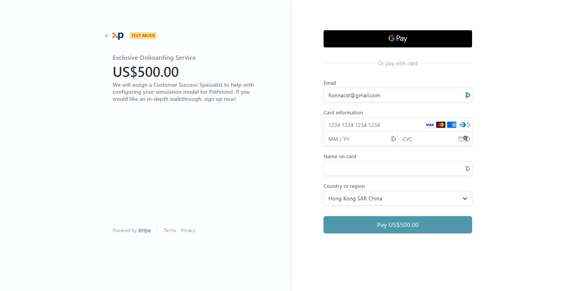Click the chevron arrow of Hong Kong SAR China
585x291 pixels.
465,198
